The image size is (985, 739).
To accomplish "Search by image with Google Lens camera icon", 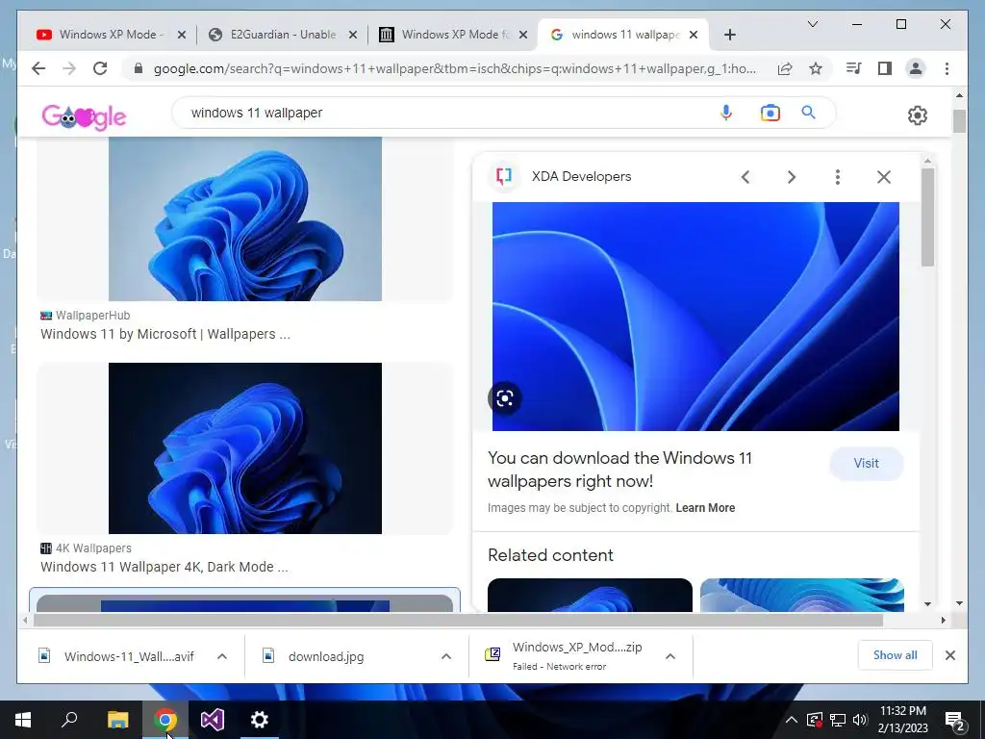I will pyautogui.click(x=770, y=113).
